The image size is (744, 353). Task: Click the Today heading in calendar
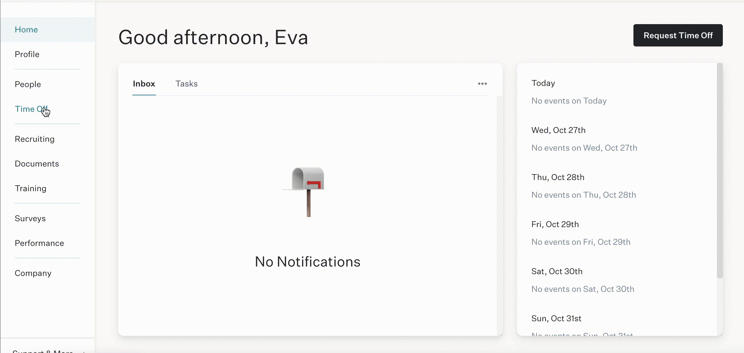[x=543, y=83]
